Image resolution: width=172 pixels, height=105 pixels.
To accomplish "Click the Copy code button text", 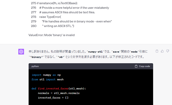I will click(144, 66).
